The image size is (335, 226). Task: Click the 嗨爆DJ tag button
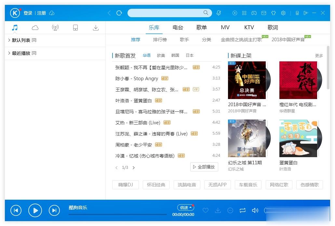(x=126, y=185)
